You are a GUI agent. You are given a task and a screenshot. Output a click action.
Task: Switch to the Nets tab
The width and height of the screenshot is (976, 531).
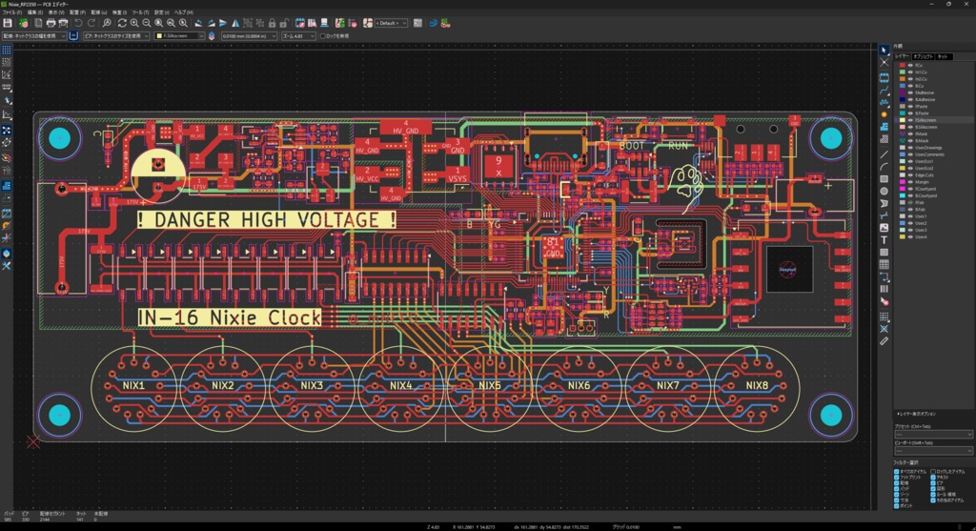(x=943, y=56)
